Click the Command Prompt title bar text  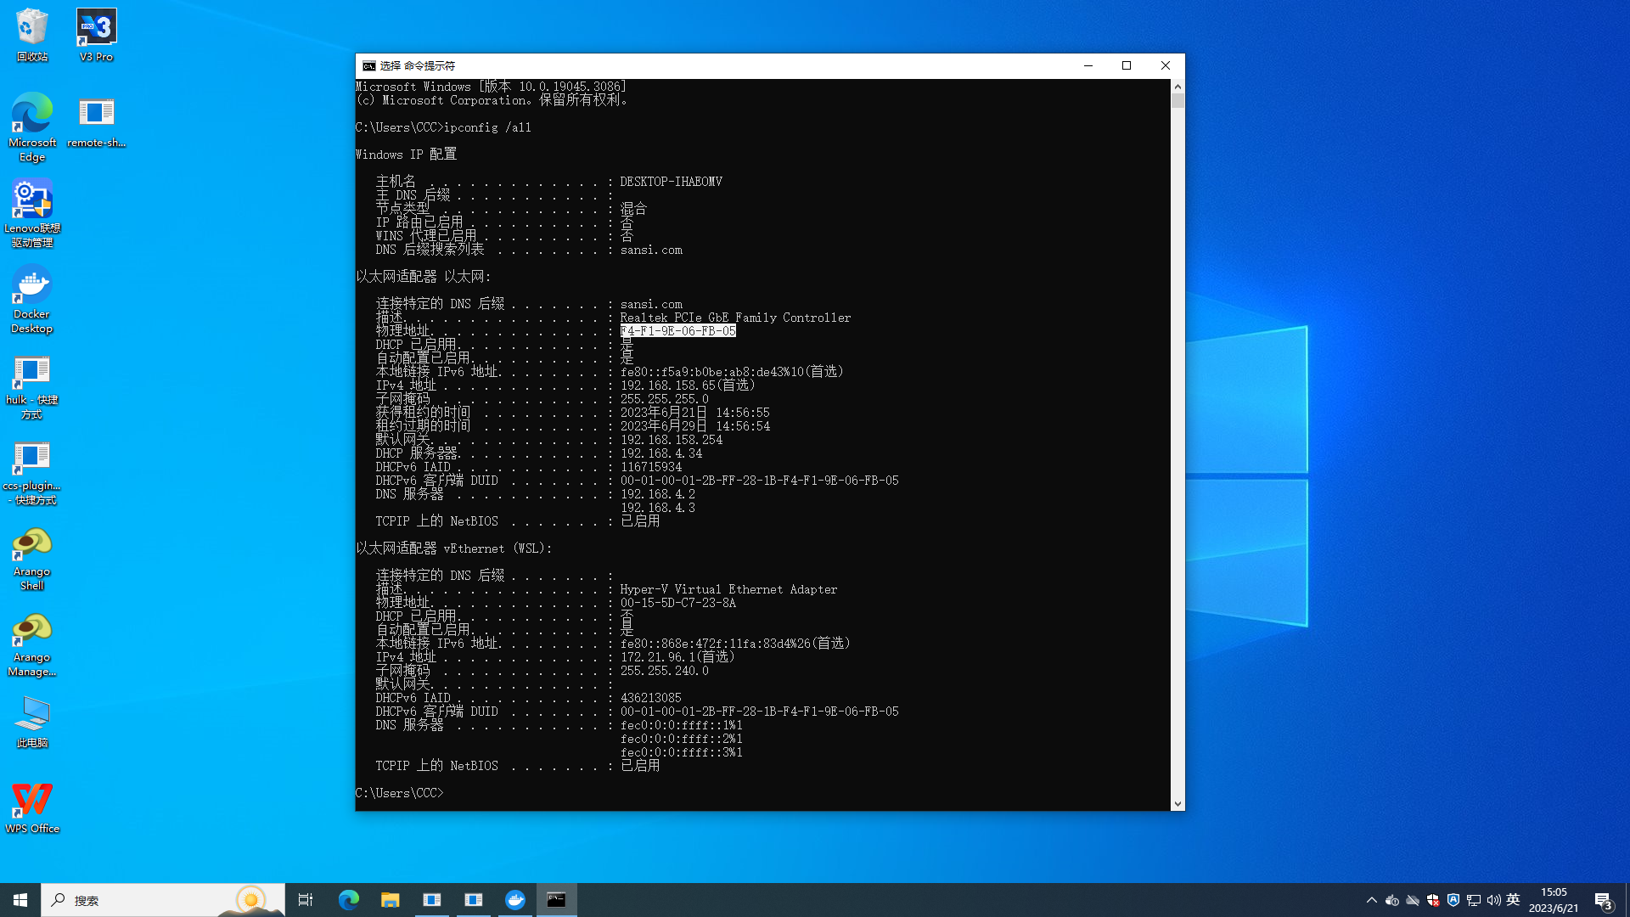(x=418, y=65)
